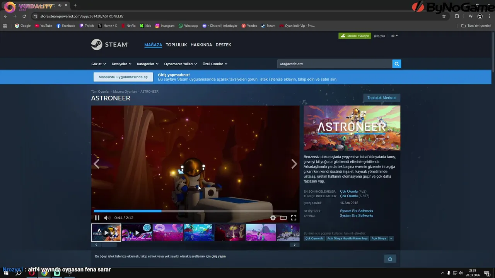Open a new browser tab
This screenshot has height=278, width=495.
(x=75, y=5)
